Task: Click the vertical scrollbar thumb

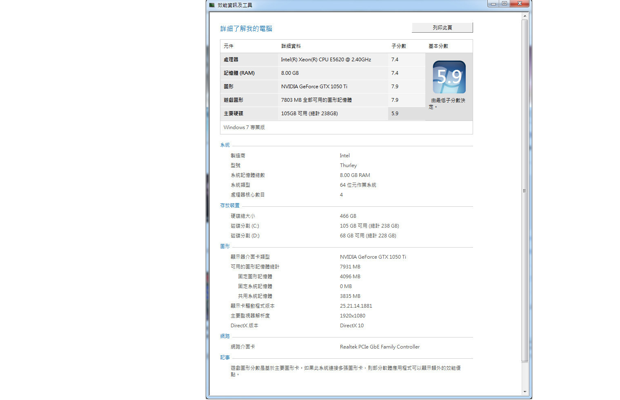Action: (x=524, y=190)
